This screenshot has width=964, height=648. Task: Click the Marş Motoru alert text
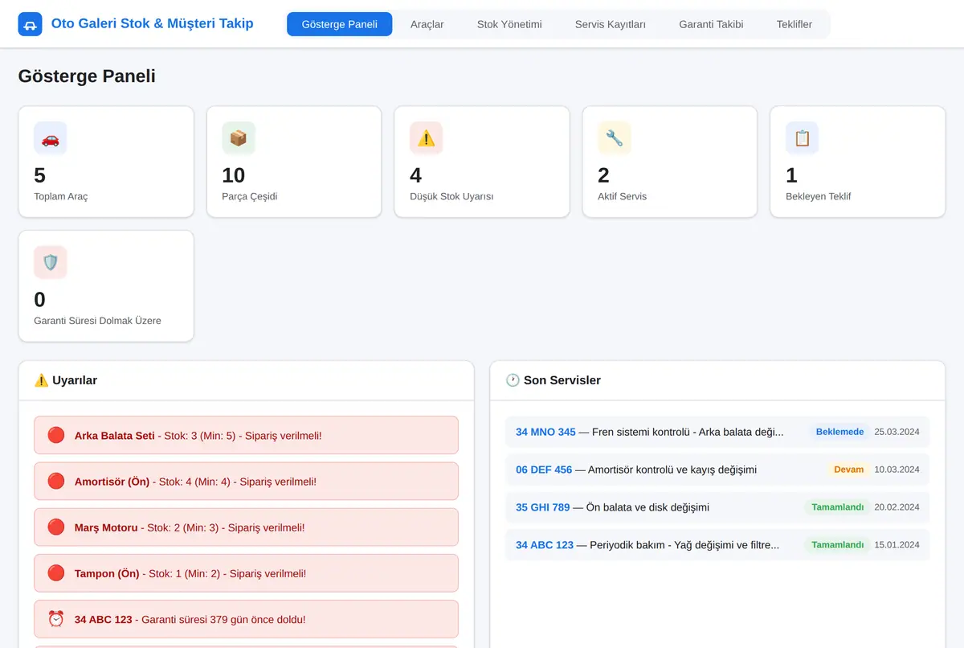click(190, 528)
